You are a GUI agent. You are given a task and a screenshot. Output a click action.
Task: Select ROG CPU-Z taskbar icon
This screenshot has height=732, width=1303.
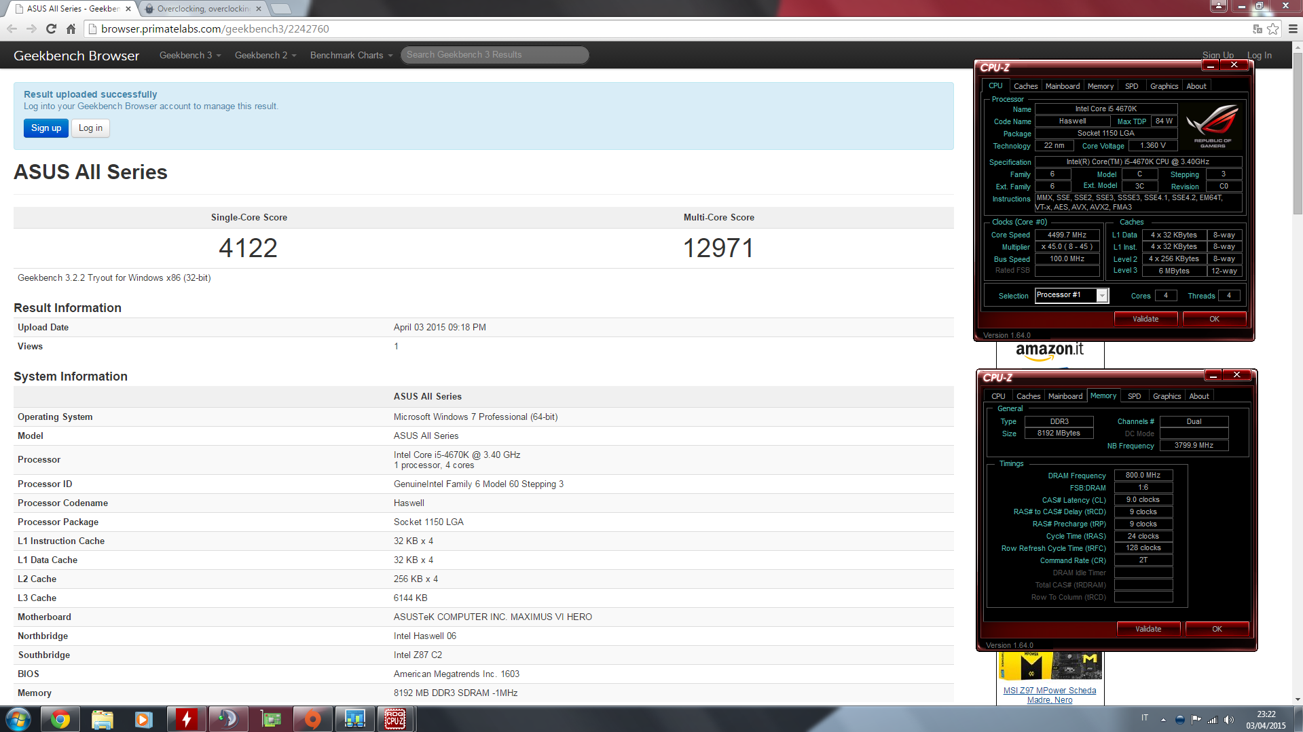click(396, 719)
